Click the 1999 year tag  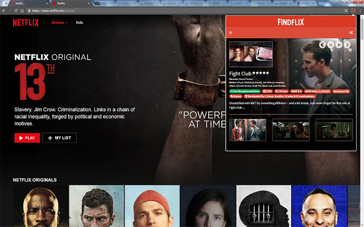click(267, 91)
